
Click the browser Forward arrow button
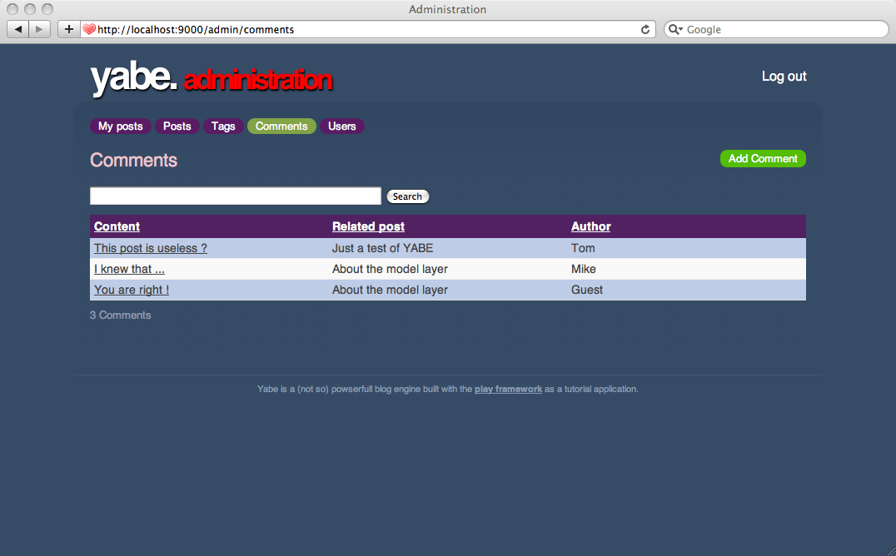[40, 29]
